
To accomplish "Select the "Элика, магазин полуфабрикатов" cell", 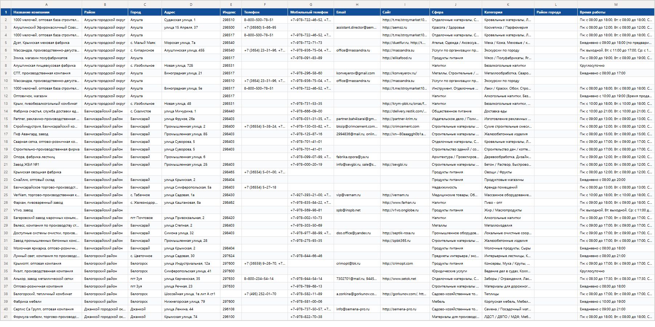I will [x=46, y=58].
